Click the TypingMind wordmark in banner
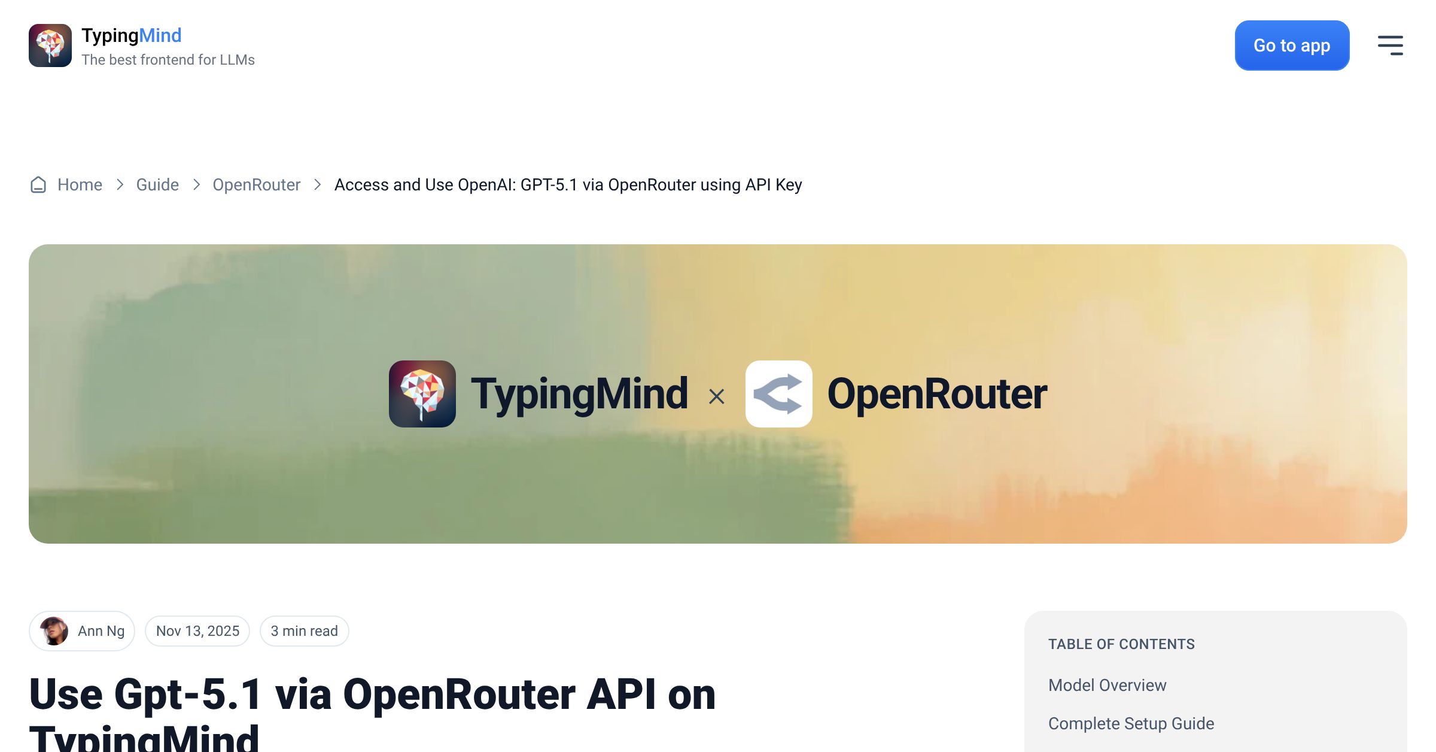This screenshot has width=1436, height=752. point(579,394)
